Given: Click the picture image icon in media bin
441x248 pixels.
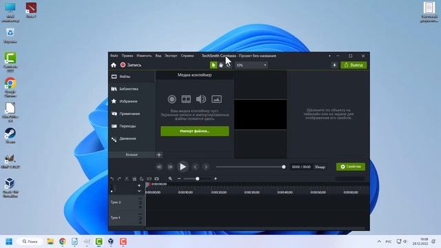Looking at the screenshot, I should [216, 99].
